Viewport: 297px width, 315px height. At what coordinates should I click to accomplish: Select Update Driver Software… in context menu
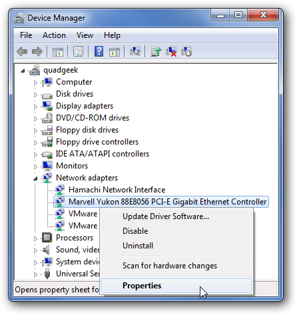point(166,216)
